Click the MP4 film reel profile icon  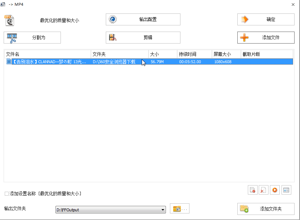tap(9, 20)
